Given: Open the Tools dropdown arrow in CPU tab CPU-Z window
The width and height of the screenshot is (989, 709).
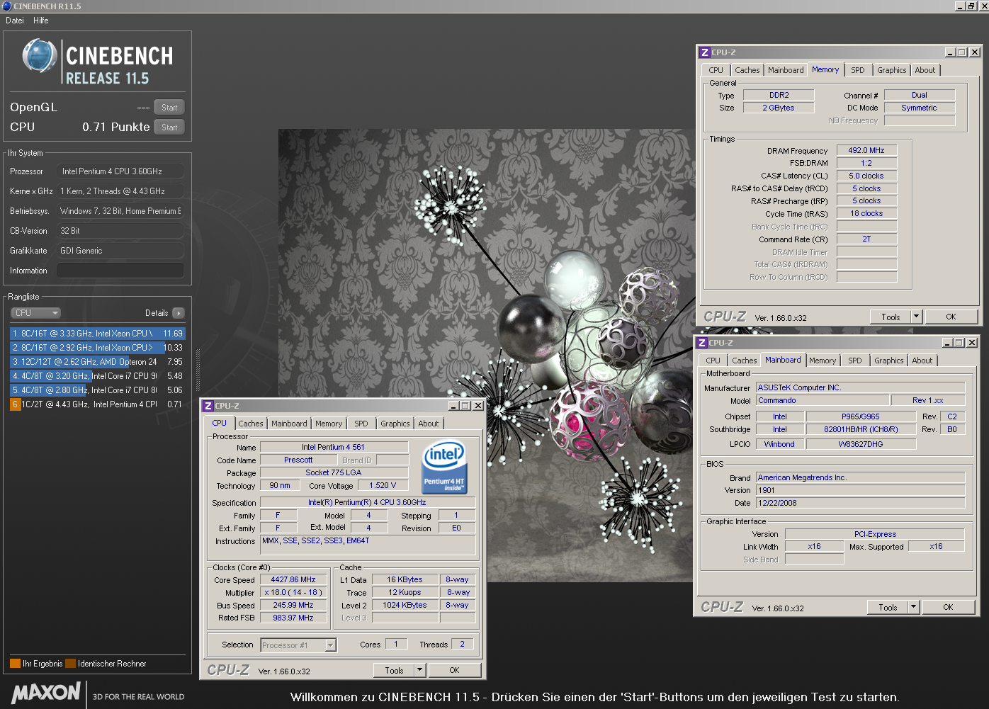Looking at the screenshot, I should click(419, 670).
